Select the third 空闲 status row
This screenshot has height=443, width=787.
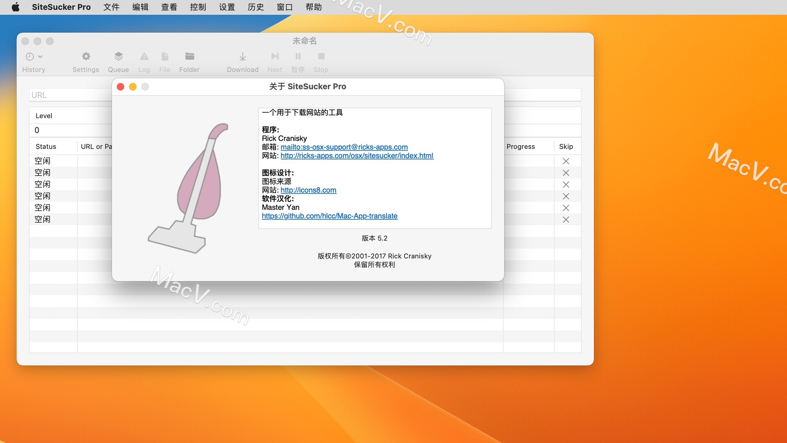tap(42, 184)
